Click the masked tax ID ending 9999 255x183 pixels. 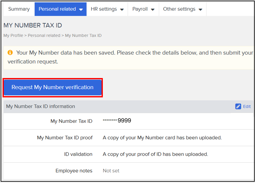coord(117,121)
